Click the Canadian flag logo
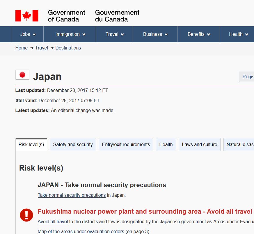The image size is (254, 234). (x=27, y=16)
